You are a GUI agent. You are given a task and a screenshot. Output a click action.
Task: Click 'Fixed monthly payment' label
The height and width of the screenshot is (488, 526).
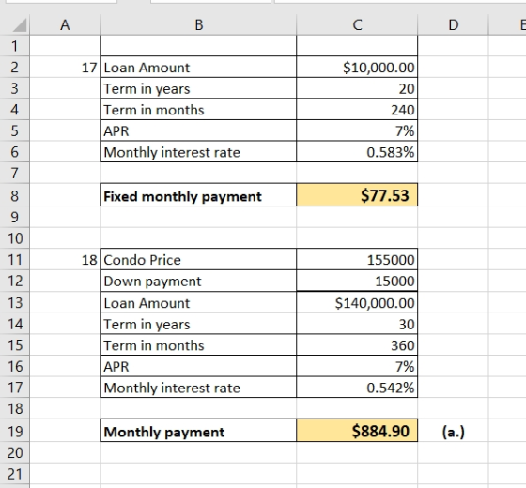(x=182, y=196)
